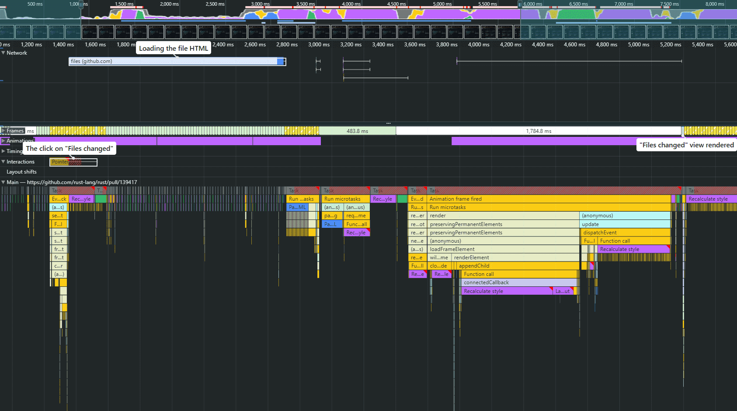Collapse the Main thread flame chart
Screen dimensions: 737x411
click(4, 182)
